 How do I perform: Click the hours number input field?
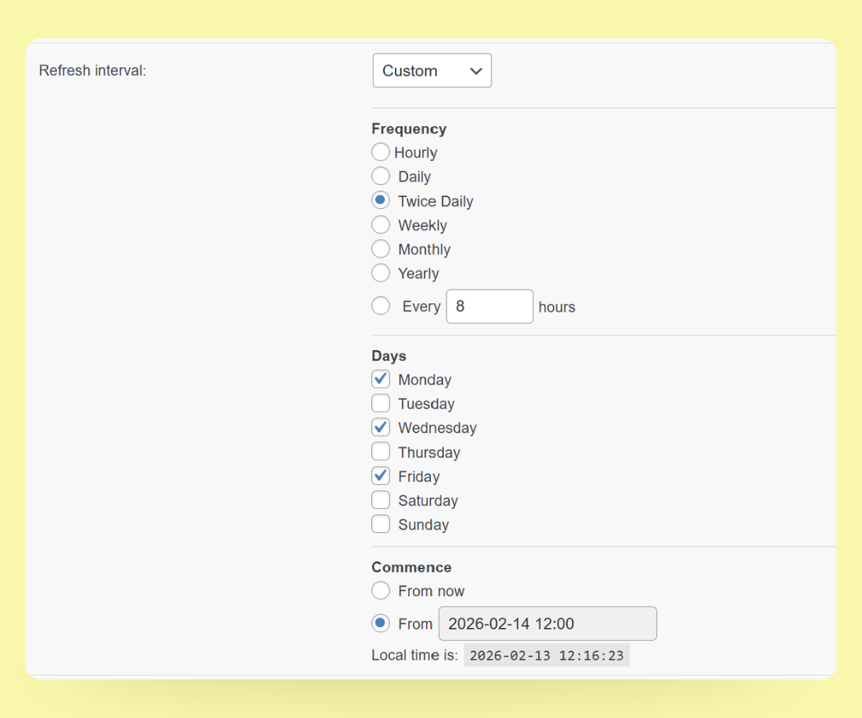coord(489,306)
